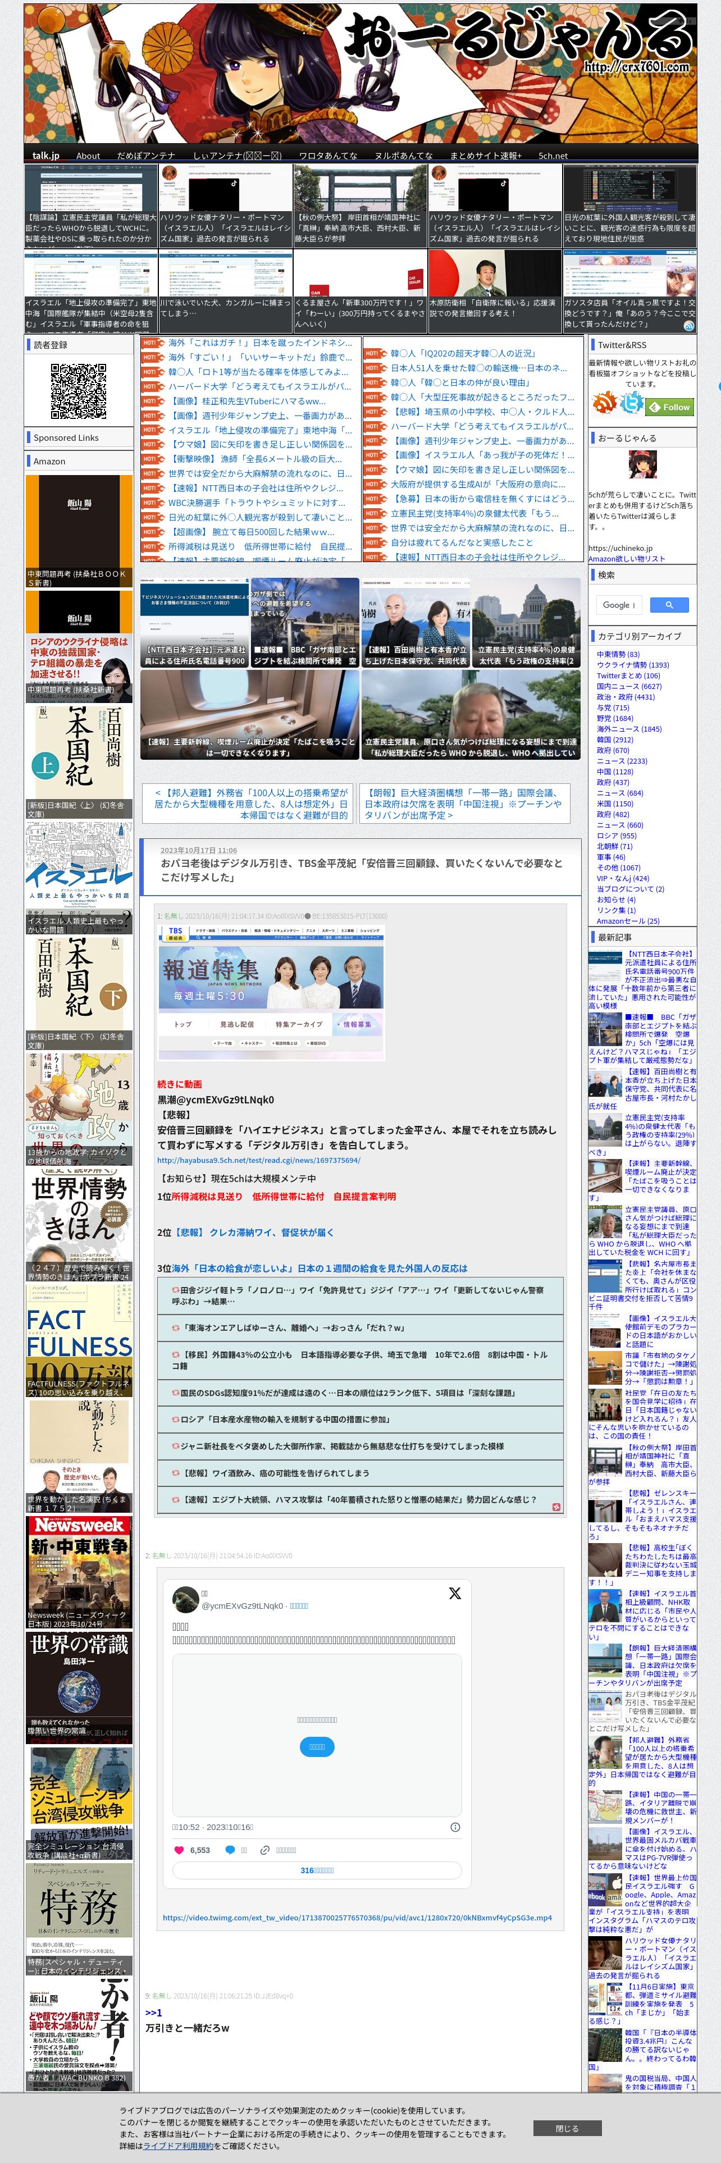This screenshot has width=721, height=2163.
Task: Open ヌルポあんてな in the nav bar
Action: coord(404,156)
